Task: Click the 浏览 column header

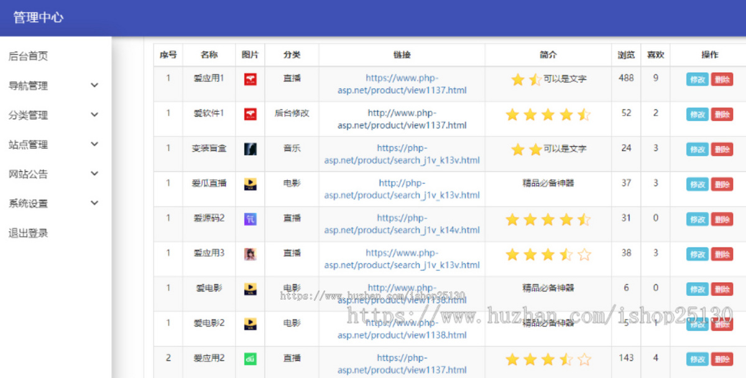Action: click(x=626, y=55)
